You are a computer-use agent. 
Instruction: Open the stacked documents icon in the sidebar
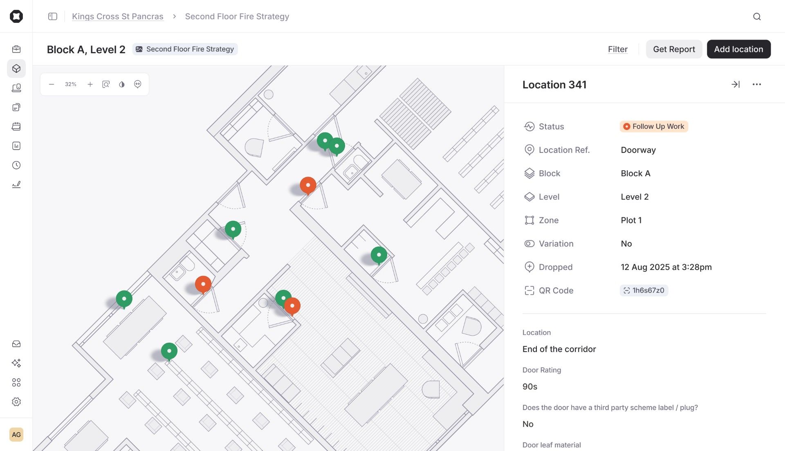pyautogui.click(x=16, y=107)
